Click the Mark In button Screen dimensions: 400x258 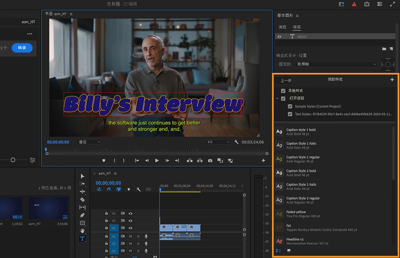(x=114, y=161)
